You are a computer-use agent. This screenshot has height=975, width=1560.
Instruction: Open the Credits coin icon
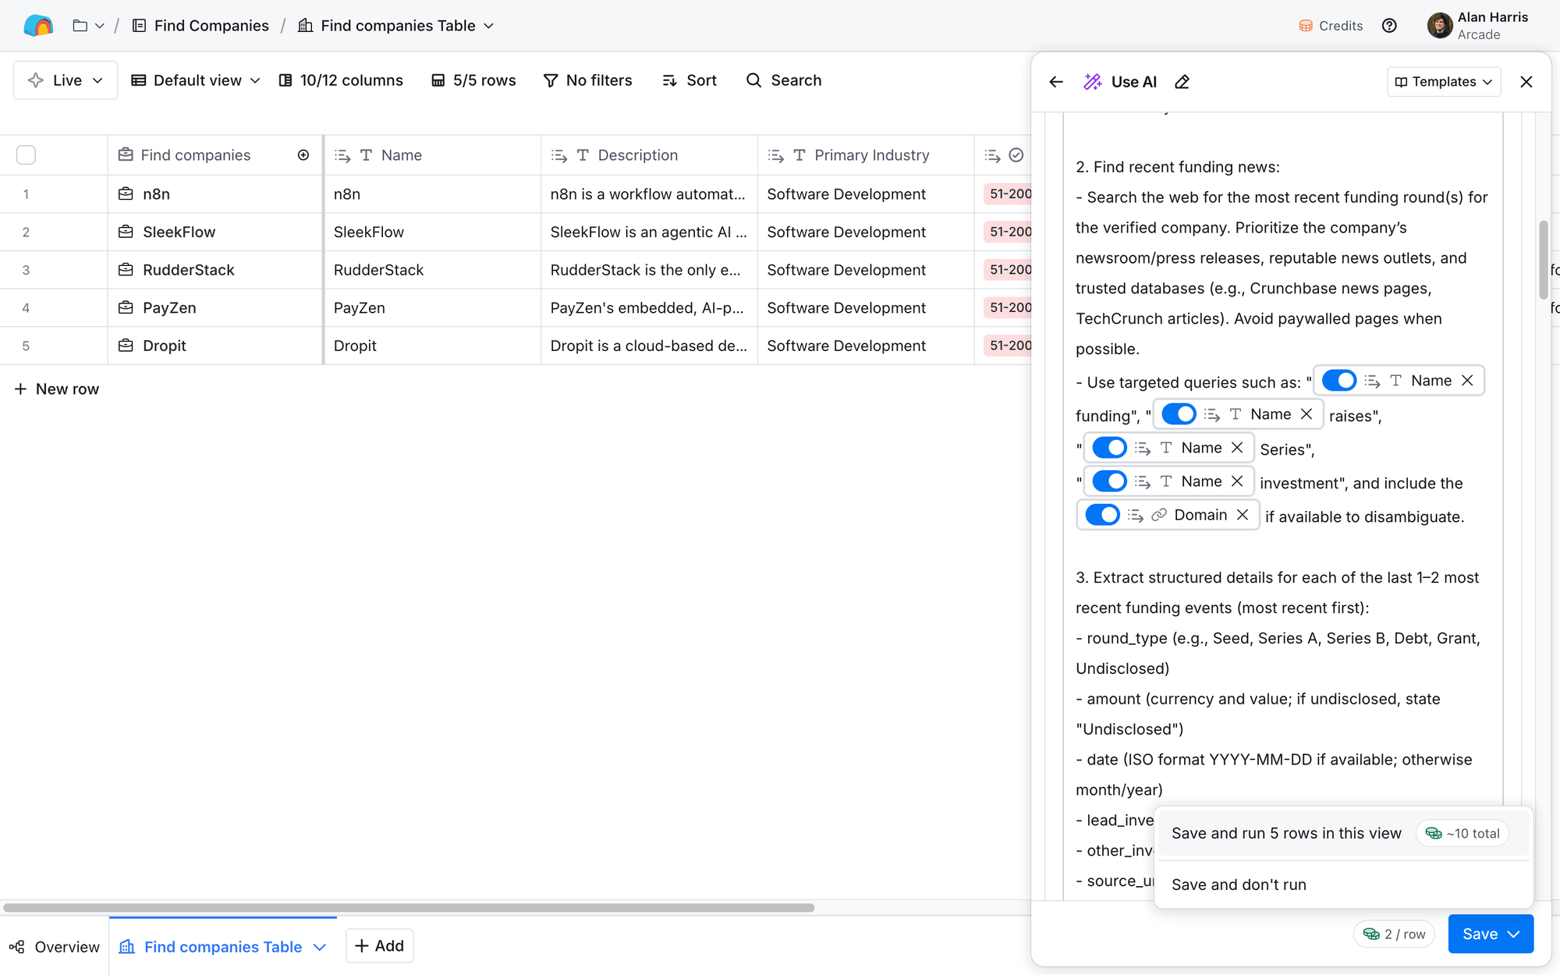tap(1306, 26)
